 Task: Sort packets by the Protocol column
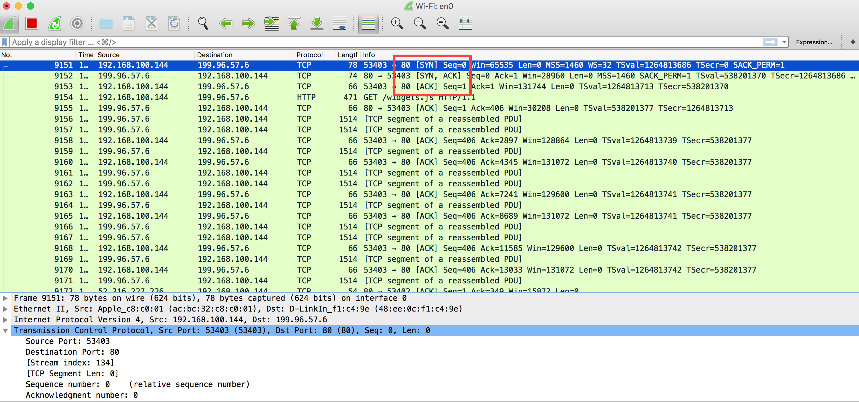coord(309,55)
